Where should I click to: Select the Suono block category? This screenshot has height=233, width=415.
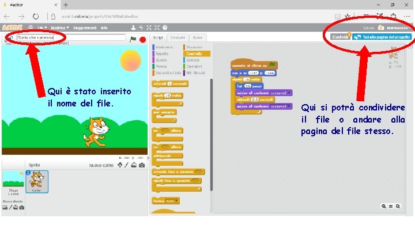click(160, 60)
